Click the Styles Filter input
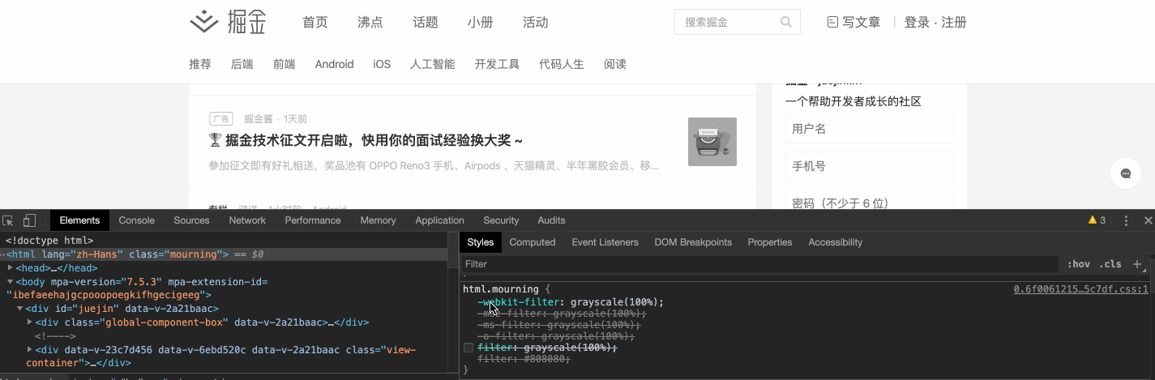This screenshot has width=1155, height=380. click(x=759, y=264)
